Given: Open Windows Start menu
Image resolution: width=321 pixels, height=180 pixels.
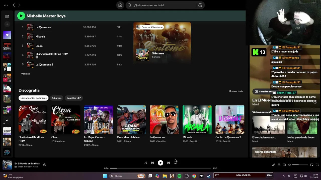Looking at the screenshot, I should (105, 176).
